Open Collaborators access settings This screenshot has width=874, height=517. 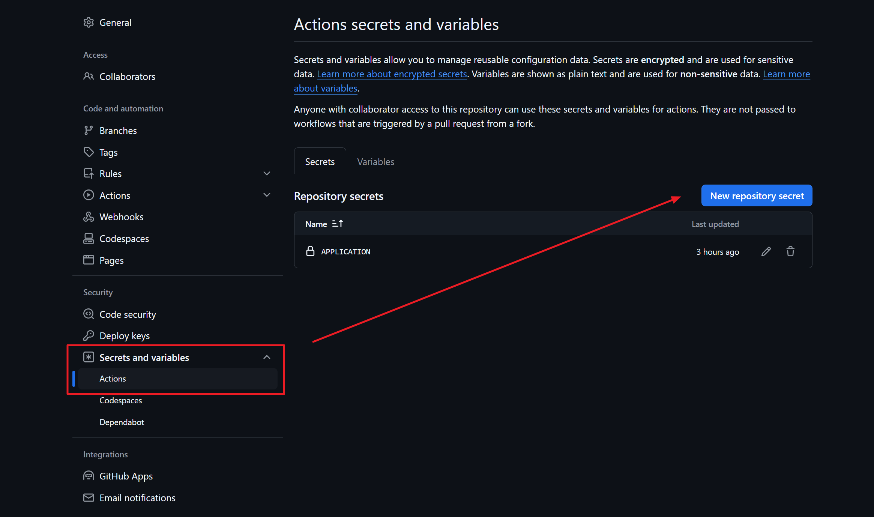tap(127, 77)
